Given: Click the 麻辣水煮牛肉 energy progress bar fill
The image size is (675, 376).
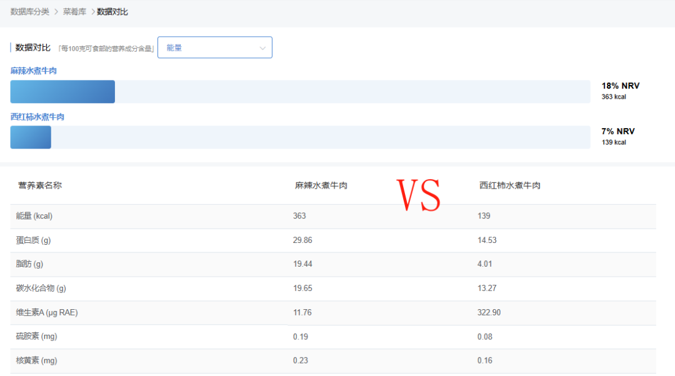Looking at the screenshot, I should 62,92.
